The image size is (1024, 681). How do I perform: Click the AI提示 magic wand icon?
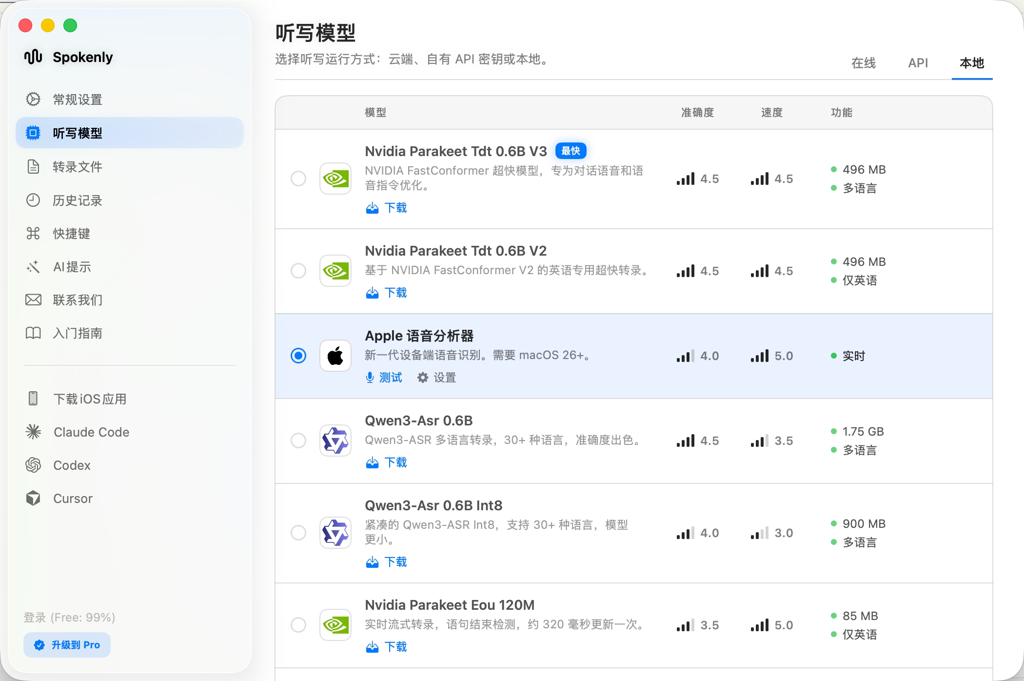tap(33, 267)
